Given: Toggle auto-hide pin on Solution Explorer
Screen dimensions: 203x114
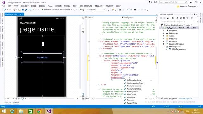Looking at the screenshot, I should [194, 14].
